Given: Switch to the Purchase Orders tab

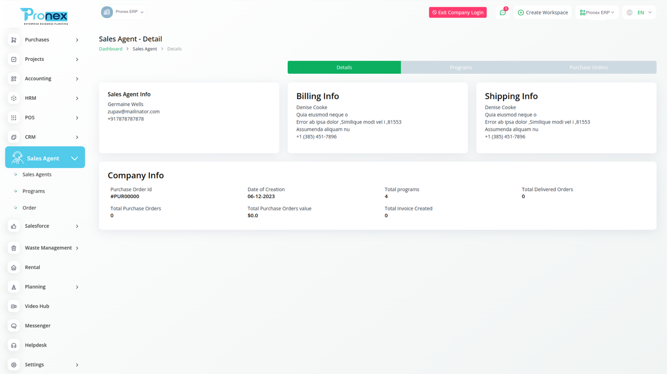Looking at the screenshot, I should [588, 67].
